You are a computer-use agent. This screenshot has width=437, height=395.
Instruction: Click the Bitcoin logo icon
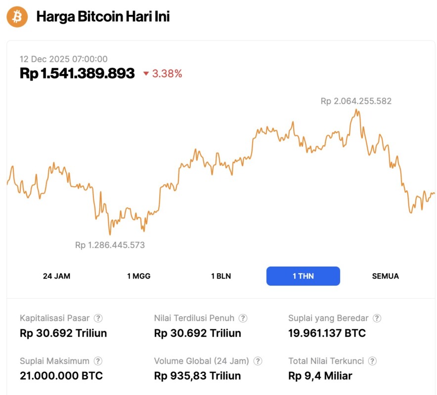click(x=16, y=17)
